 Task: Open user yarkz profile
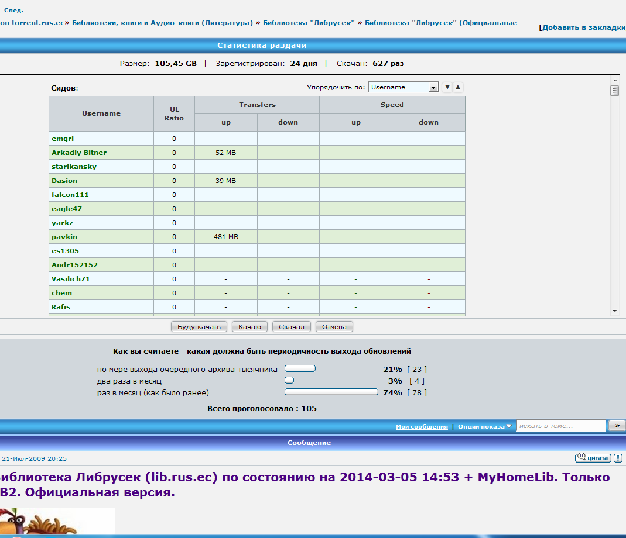pyautogui.click(x=62, y=223)
